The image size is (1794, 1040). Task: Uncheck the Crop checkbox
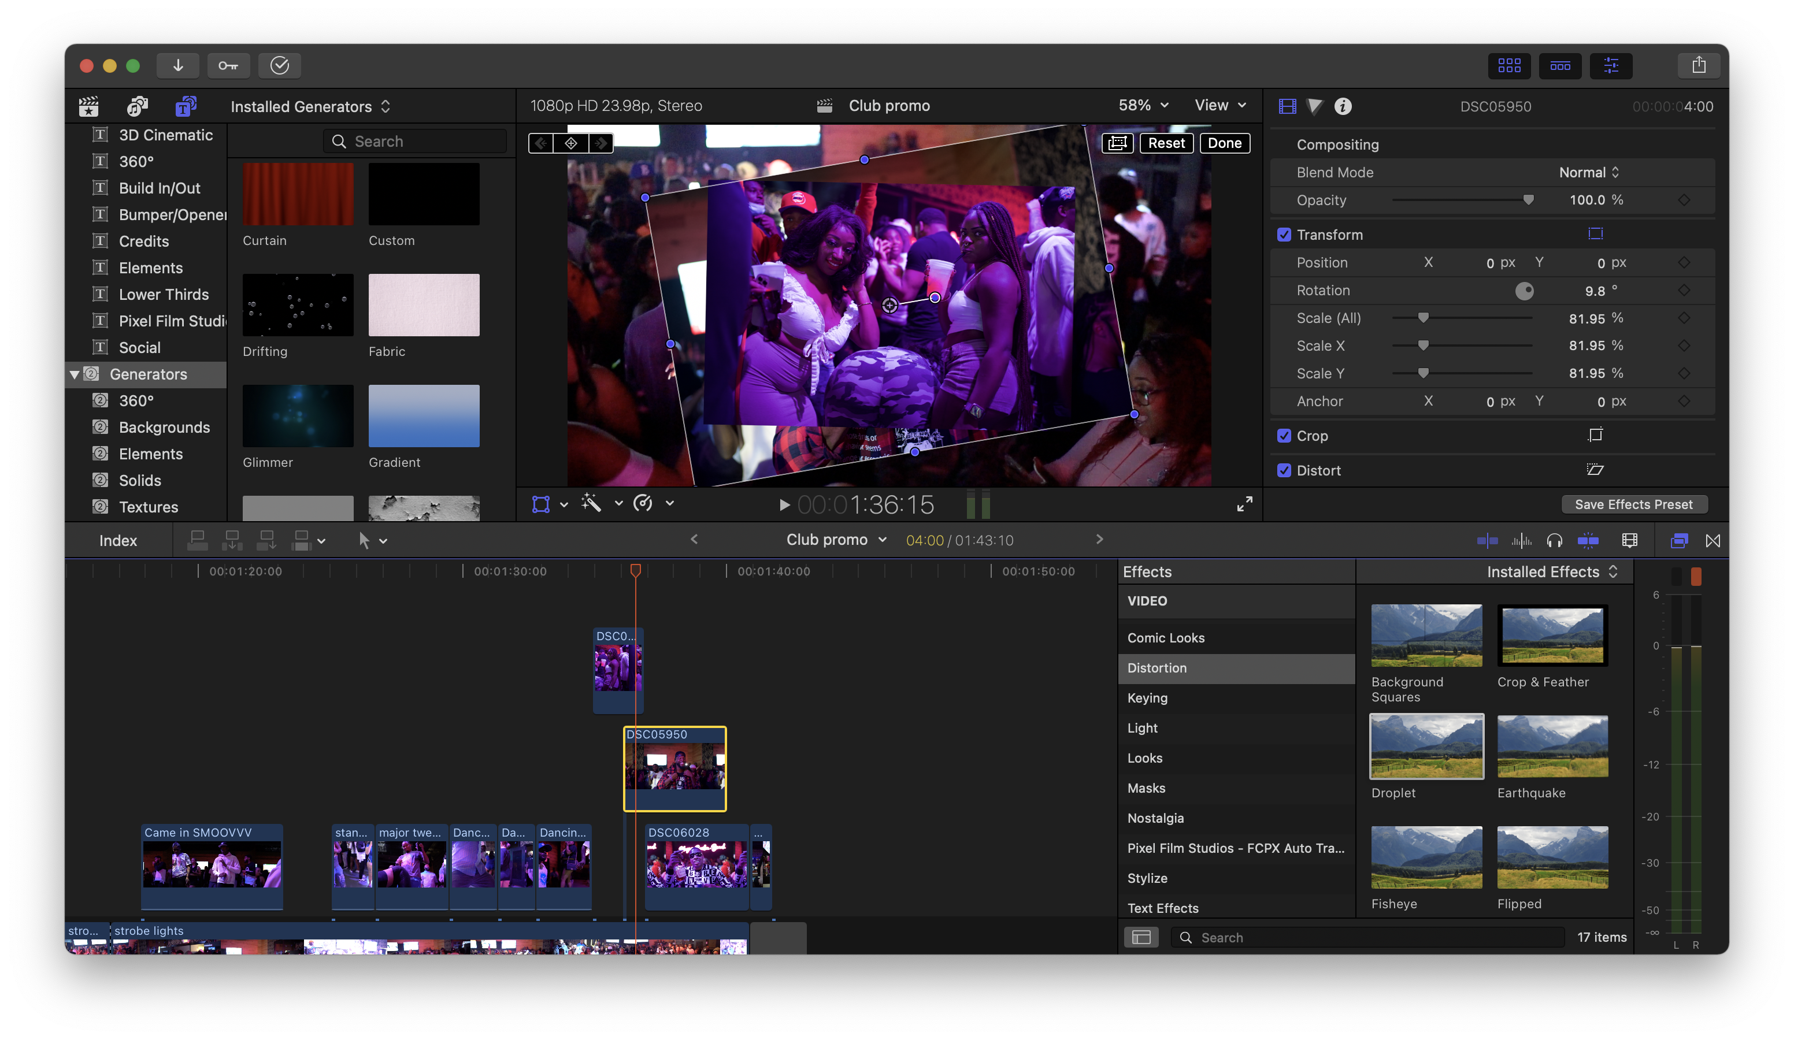(x=1284, y=436)
